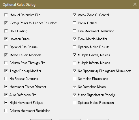Uncheck Movement Threat Disorder
The width and height of the screenshot is (139, 120).
[6, 87]
